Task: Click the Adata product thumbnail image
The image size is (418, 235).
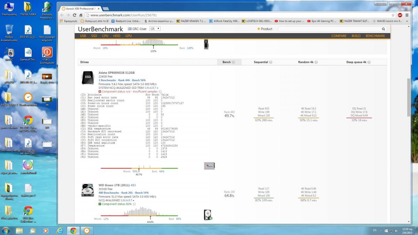Action: click(x=209, y=166)
